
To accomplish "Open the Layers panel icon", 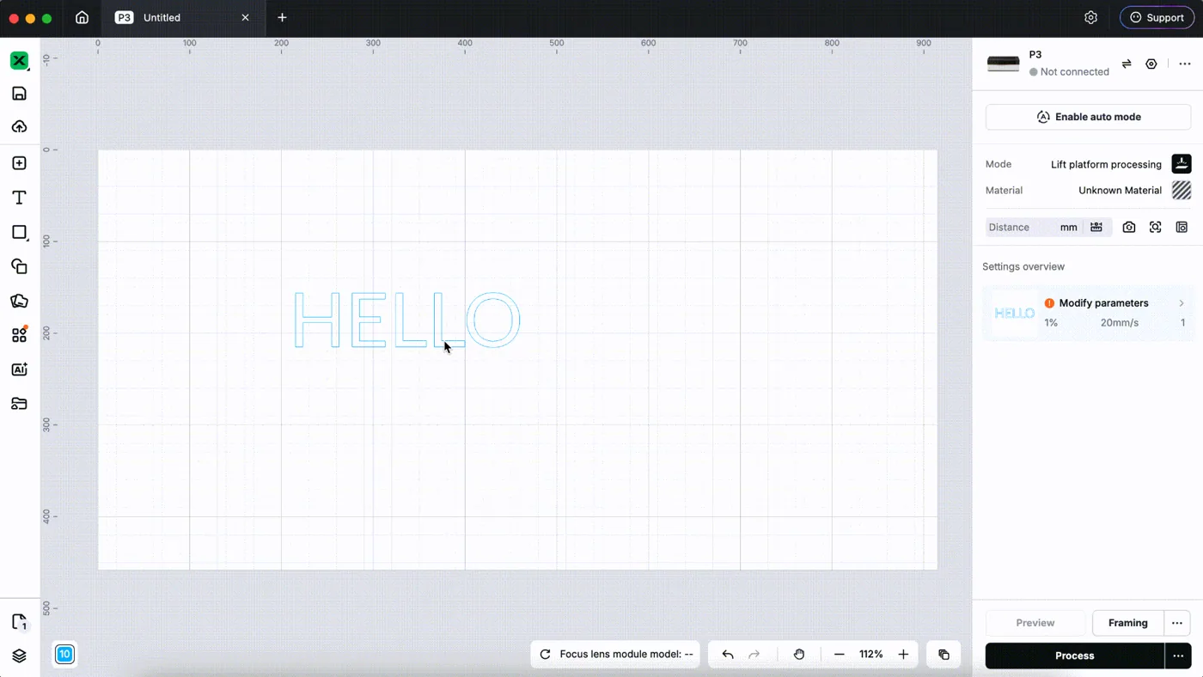I will click(19, 656).
